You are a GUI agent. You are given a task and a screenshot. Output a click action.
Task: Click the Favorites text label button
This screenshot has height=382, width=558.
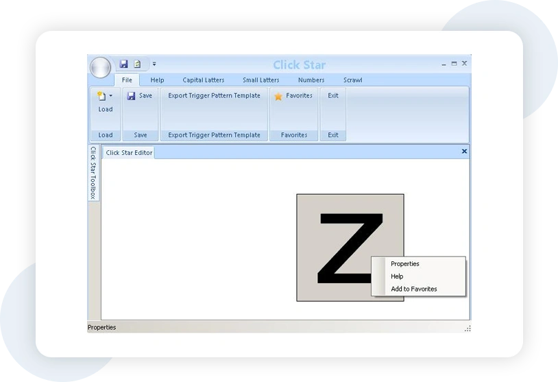pos(300,95)
